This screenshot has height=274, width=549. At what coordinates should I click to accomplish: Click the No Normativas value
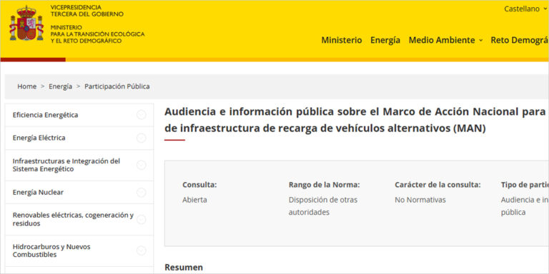pos(420,200)
